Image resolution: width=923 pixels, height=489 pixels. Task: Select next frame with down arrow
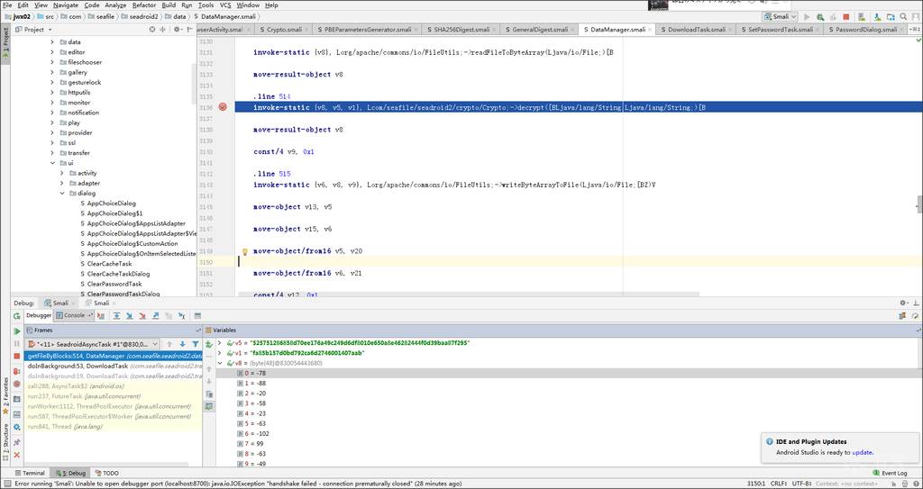pyautogui.click(x=182, y=344)
